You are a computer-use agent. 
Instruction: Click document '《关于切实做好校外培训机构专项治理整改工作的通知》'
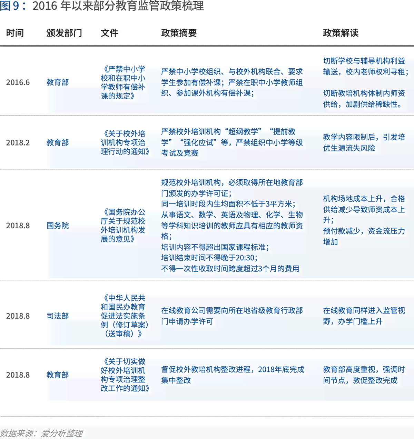tap(125, 375)
